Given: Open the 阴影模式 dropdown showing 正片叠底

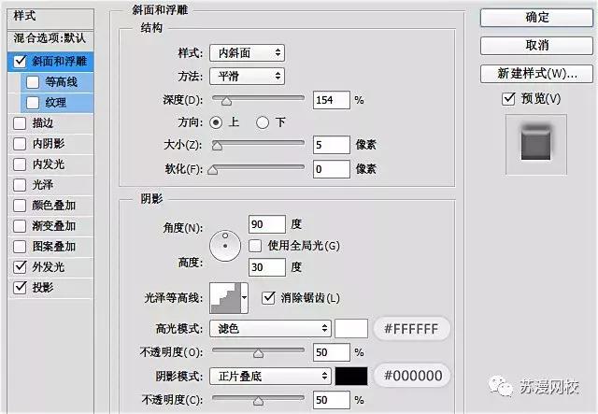Looking at the screenshot, I should (x=270, y=376).
